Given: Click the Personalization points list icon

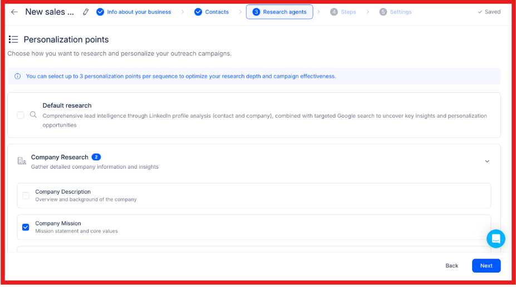Looking at the screenshot, I should click(13, 39).
